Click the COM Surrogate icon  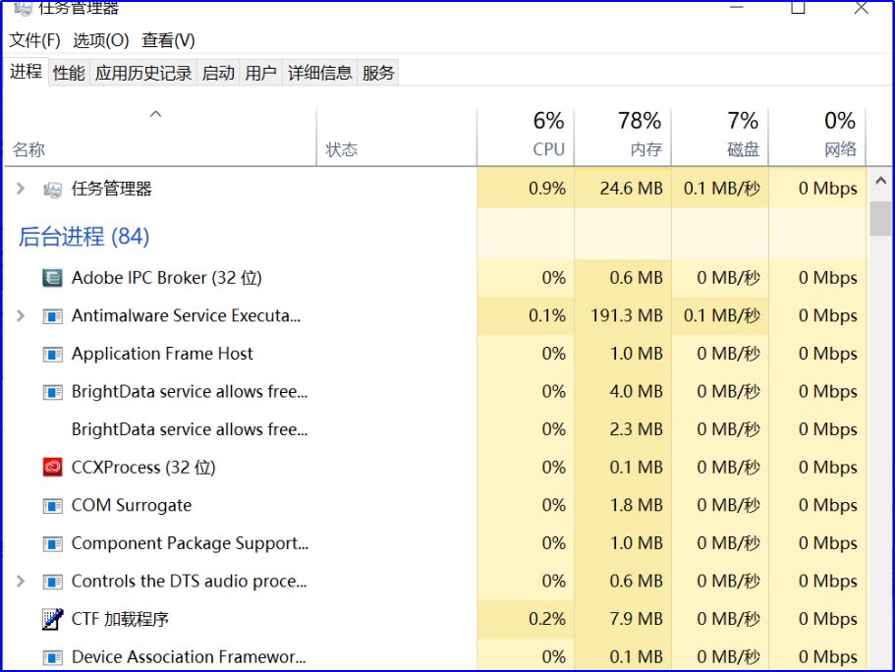(53, 506)
